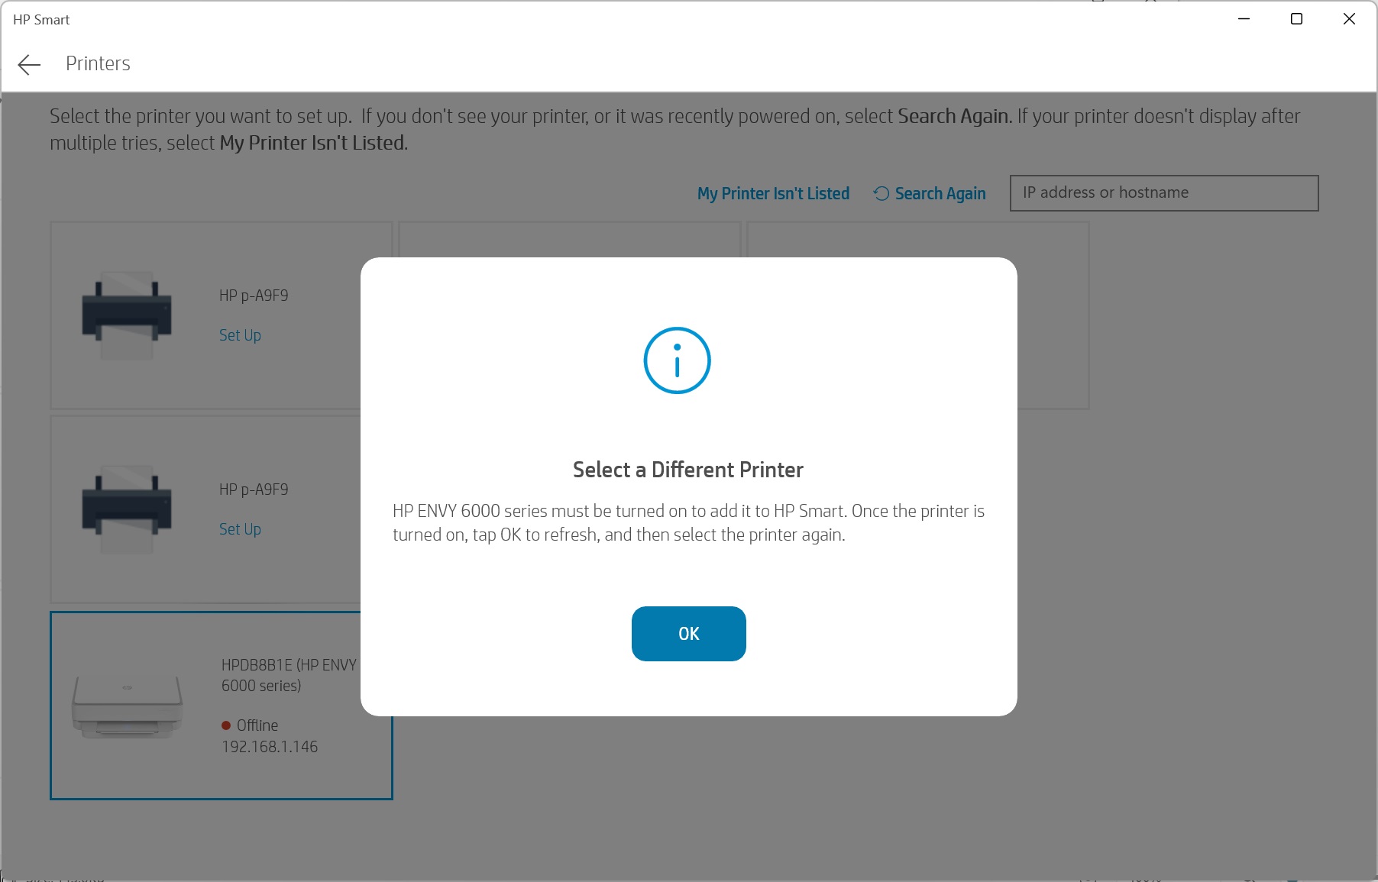Click the back arrow next to Printers
The height and width of the screenshot is (882, 1378).
click(29, 64)
